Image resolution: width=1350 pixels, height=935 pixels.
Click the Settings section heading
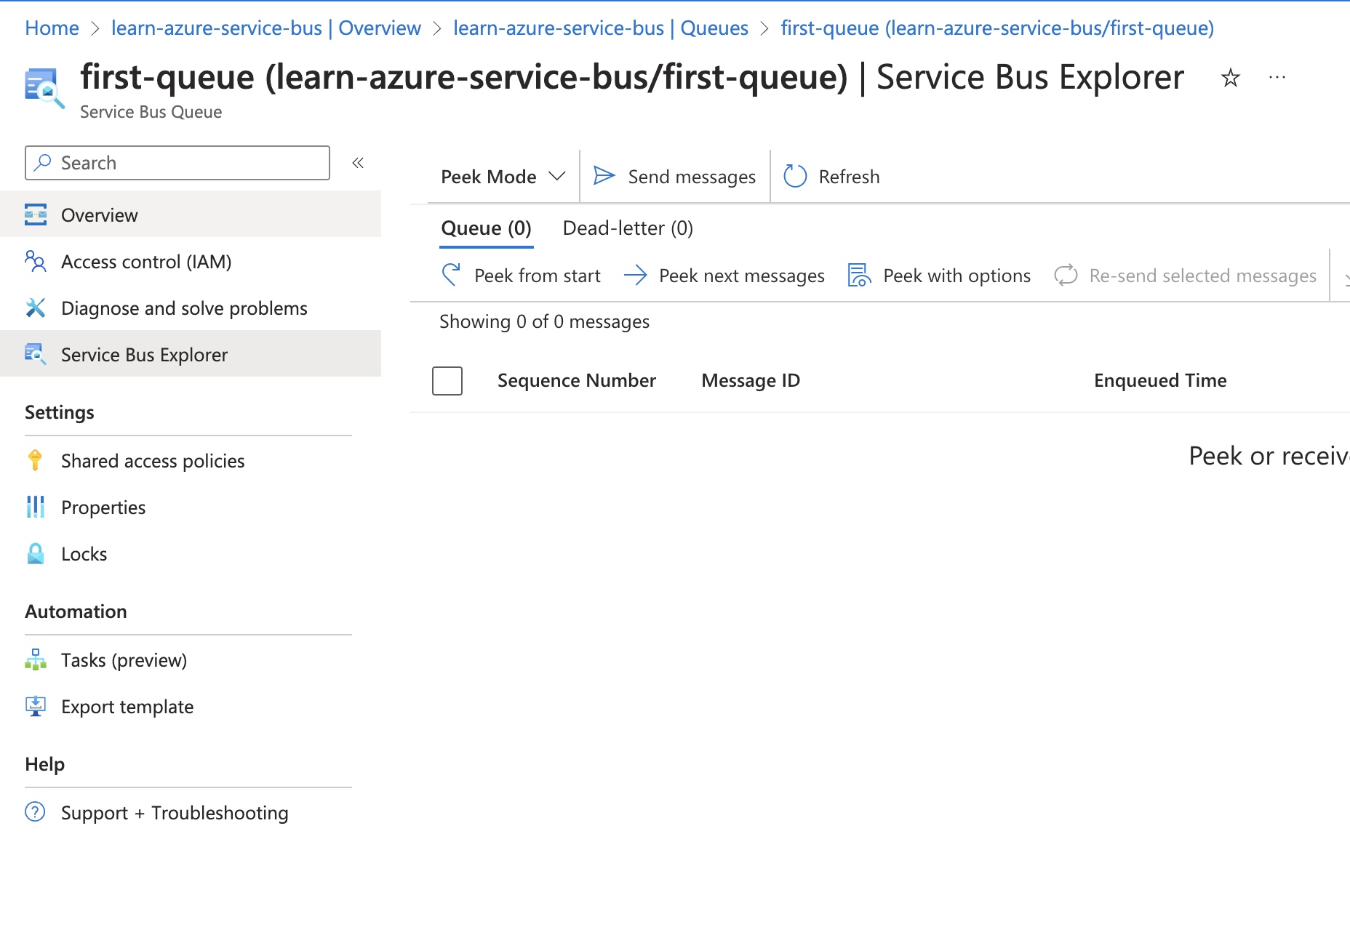click(60, 412)
